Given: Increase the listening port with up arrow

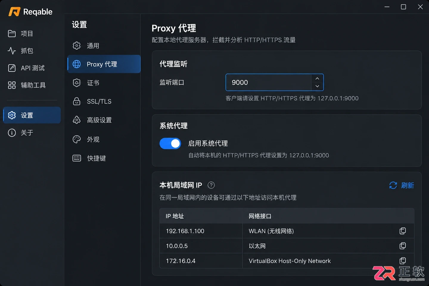Looking at the screenshot, I should pos(317,78).
